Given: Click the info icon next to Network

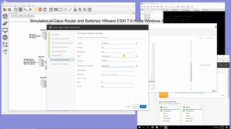Looking at the screenshot, I should pyautogui.click(x=136, y=43).
